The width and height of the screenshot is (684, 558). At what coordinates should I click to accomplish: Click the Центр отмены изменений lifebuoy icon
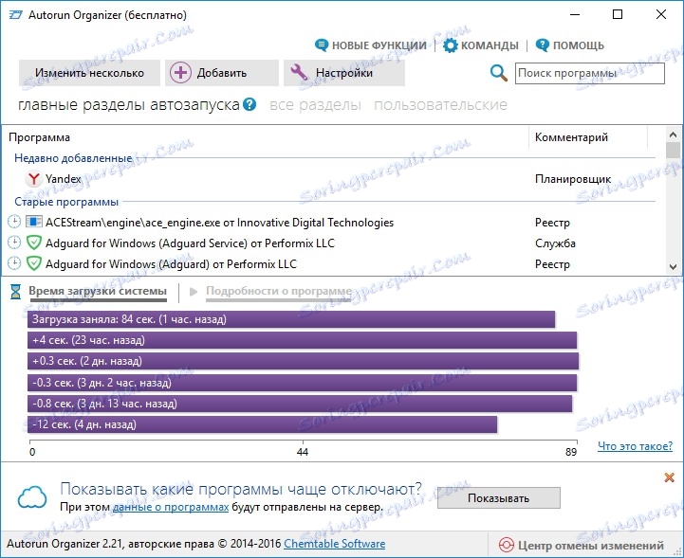pyautogui.click(x=506, y=545)
